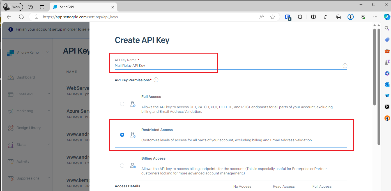Open the Design Library section
Image resolution: width=391 pixels, height=191 pixels.
point(28,128)
